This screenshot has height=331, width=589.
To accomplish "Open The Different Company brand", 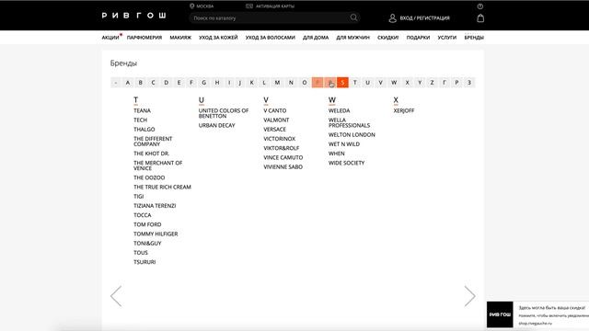I will tap(153, 142).
